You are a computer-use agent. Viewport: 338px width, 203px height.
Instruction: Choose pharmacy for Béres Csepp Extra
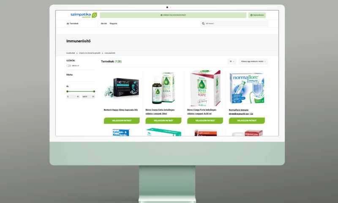[164, 121]
